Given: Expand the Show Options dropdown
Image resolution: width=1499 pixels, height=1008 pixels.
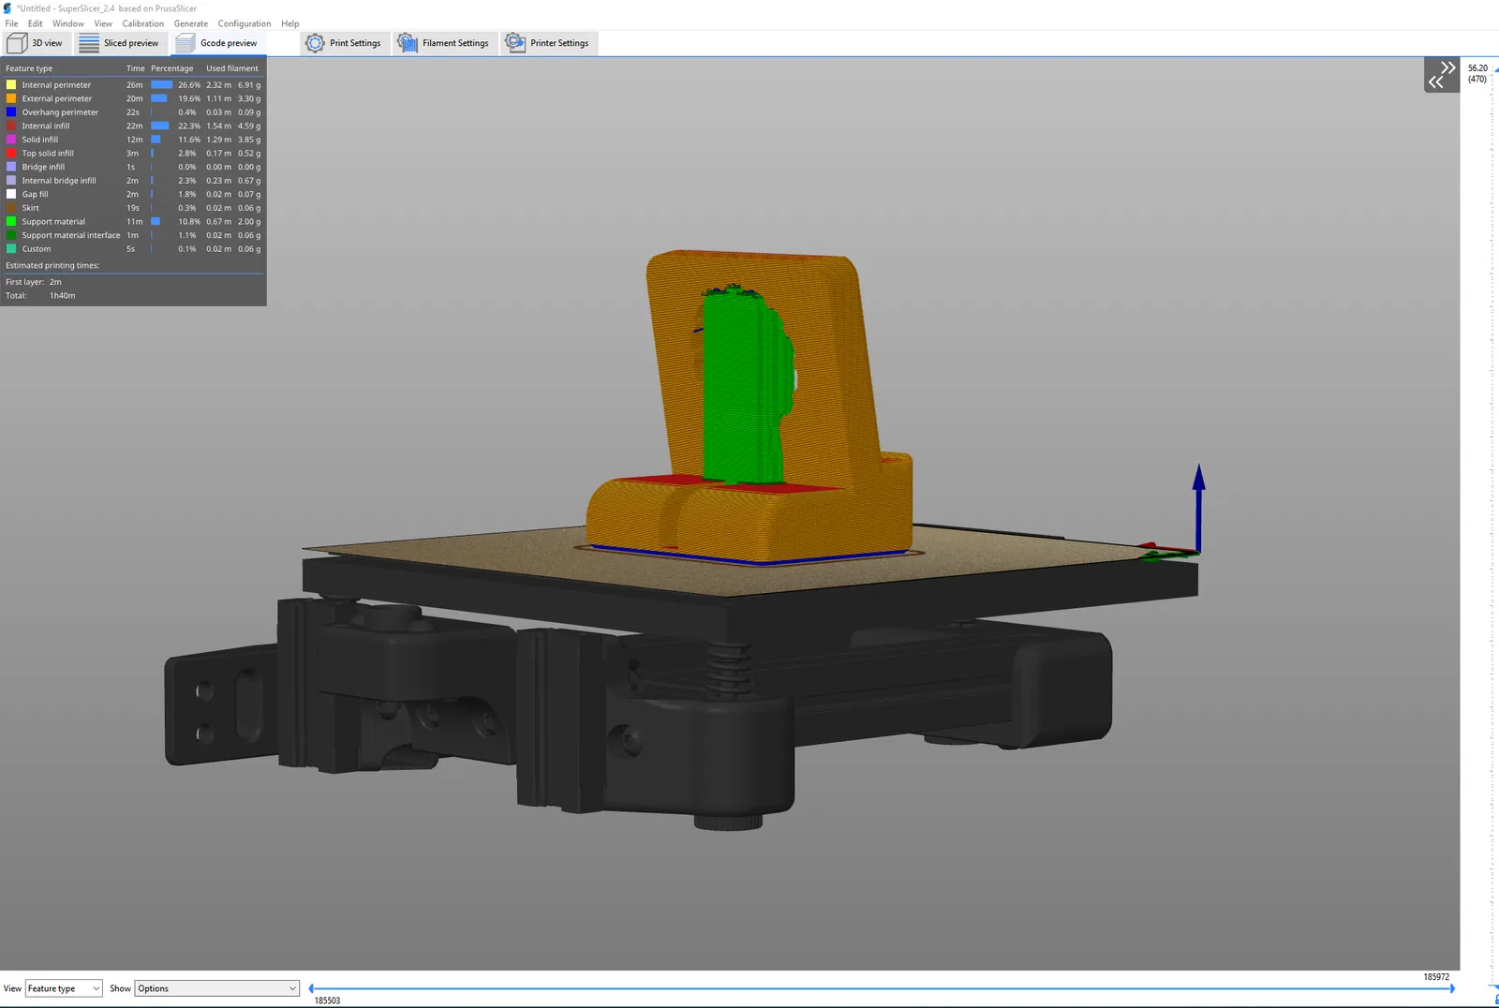Looking at the screenshot, I should click(x=217, y=988).
